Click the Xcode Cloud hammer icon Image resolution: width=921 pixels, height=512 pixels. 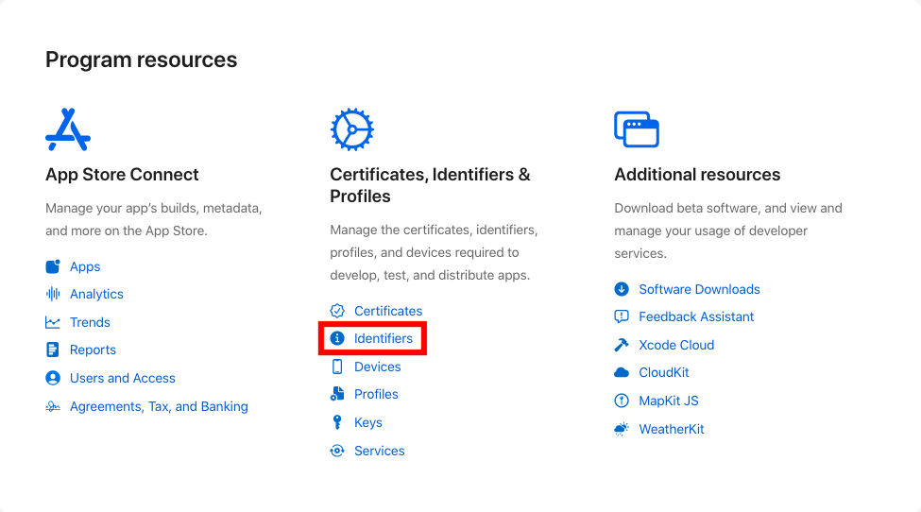pyautogui.click(x=622, y=345)
